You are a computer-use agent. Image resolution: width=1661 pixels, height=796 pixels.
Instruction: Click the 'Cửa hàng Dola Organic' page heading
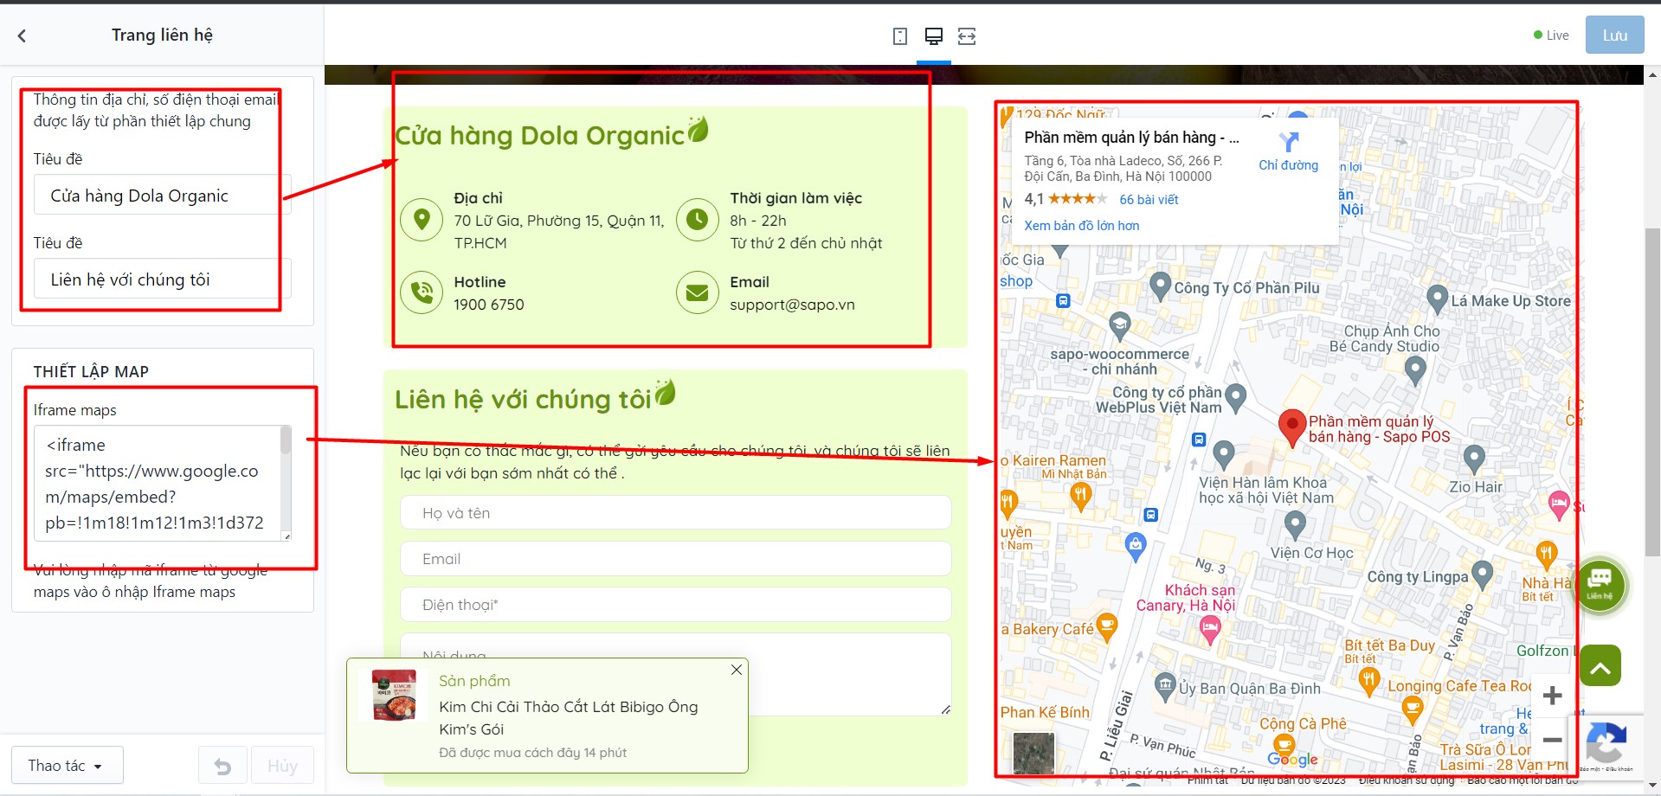point(539,136)
